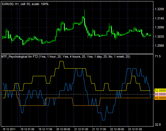This screenshot has height=131, width=166.
Task: Click the blue line's lowest trough
Action: tap(103, 120)
